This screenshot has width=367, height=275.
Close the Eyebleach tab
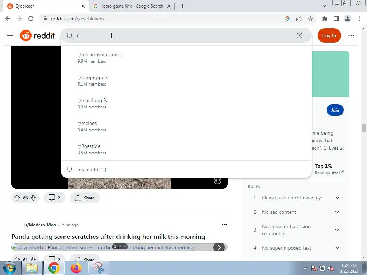click(83, 6)
